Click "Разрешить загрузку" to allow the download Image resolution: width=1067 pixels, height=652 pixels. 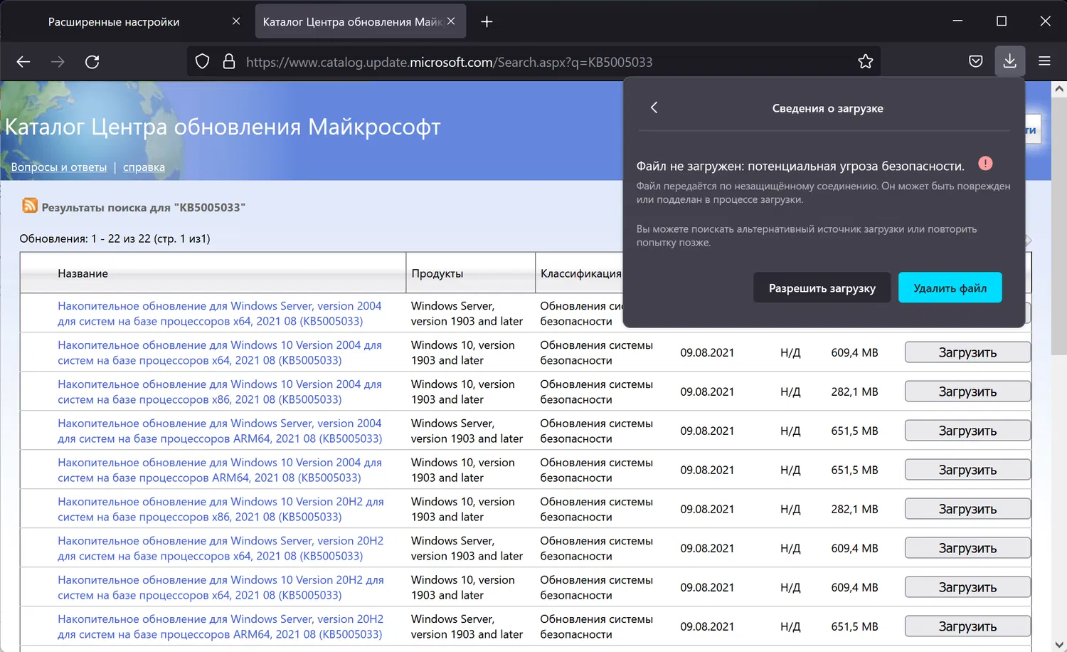(x=822, y=288)
